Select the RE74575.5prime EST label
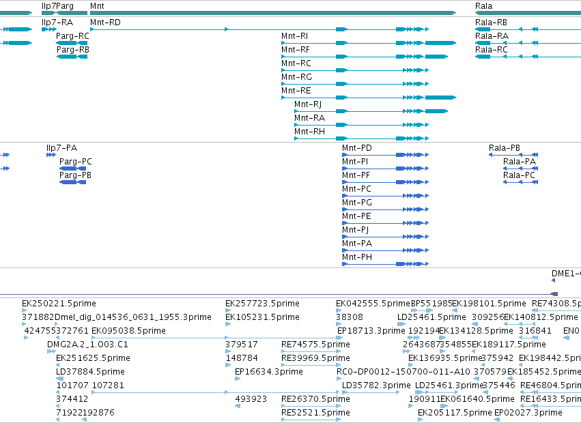581x423 pixels. (315, 345)
